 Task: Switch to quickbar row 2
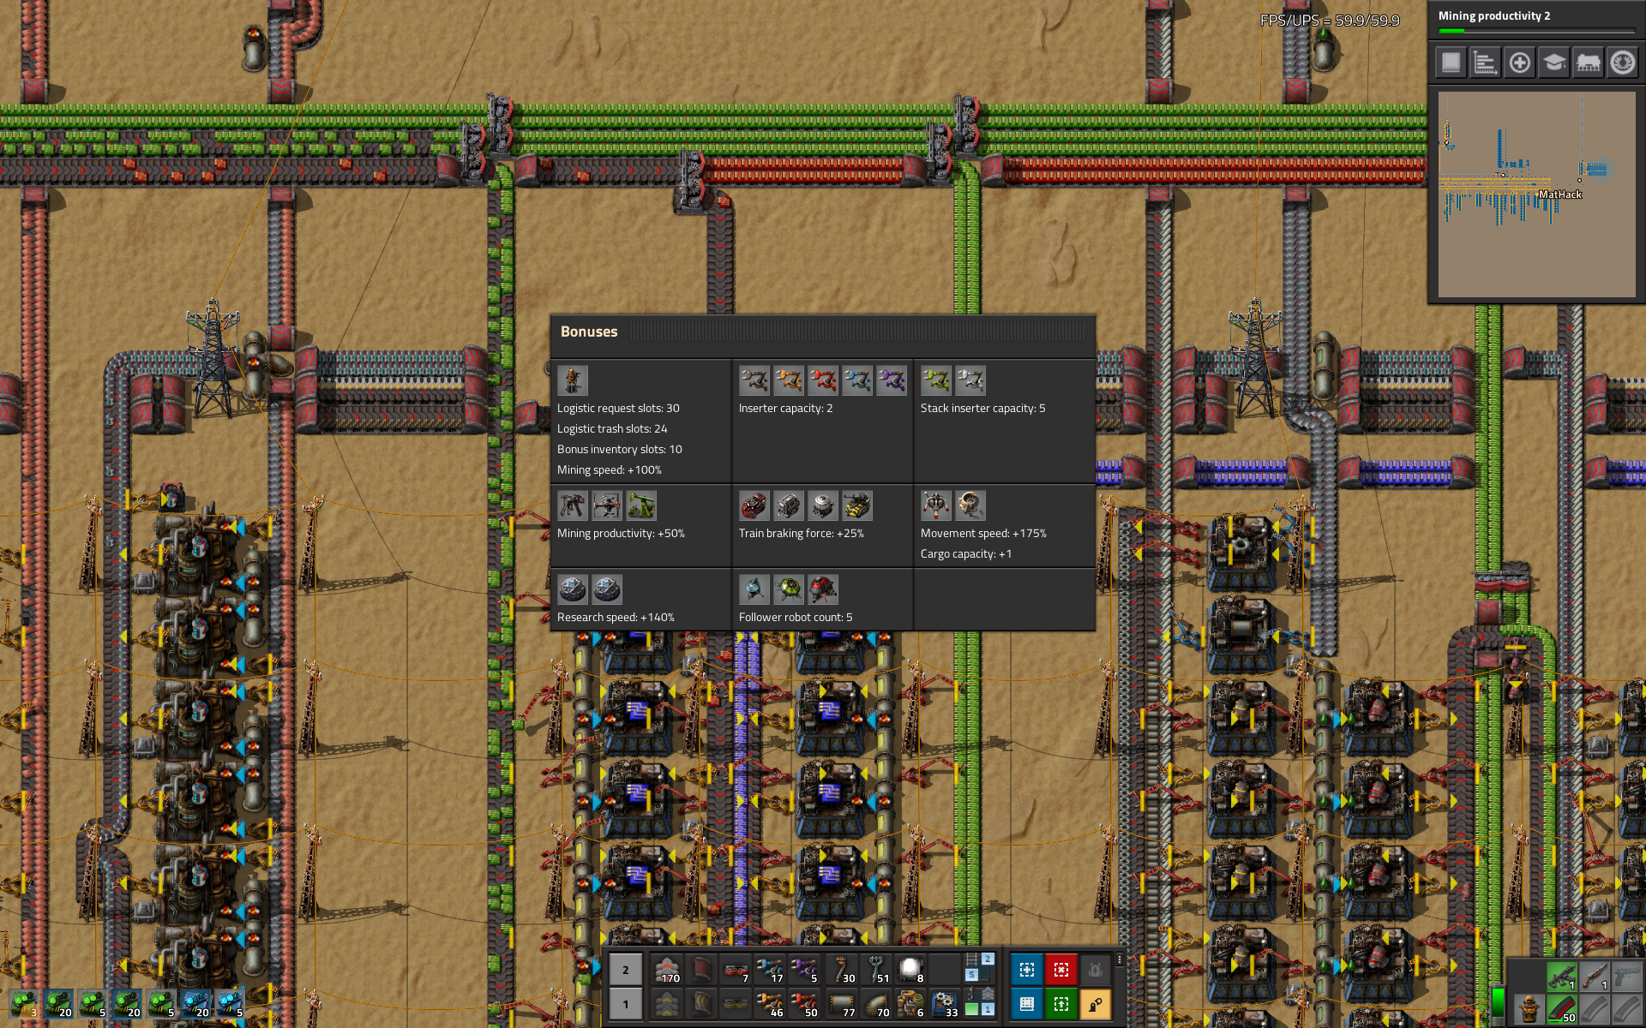point(625,970)
